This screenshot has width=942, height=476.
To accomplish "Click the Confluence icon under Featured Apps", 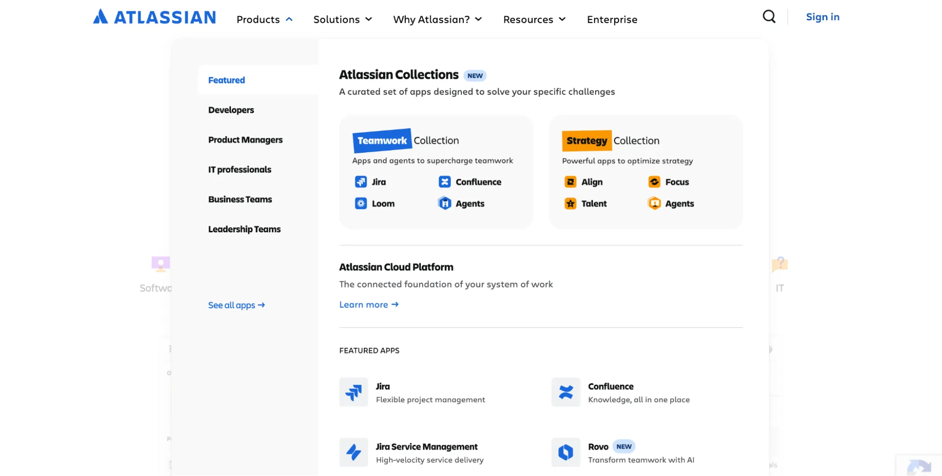I will [565, 392].
